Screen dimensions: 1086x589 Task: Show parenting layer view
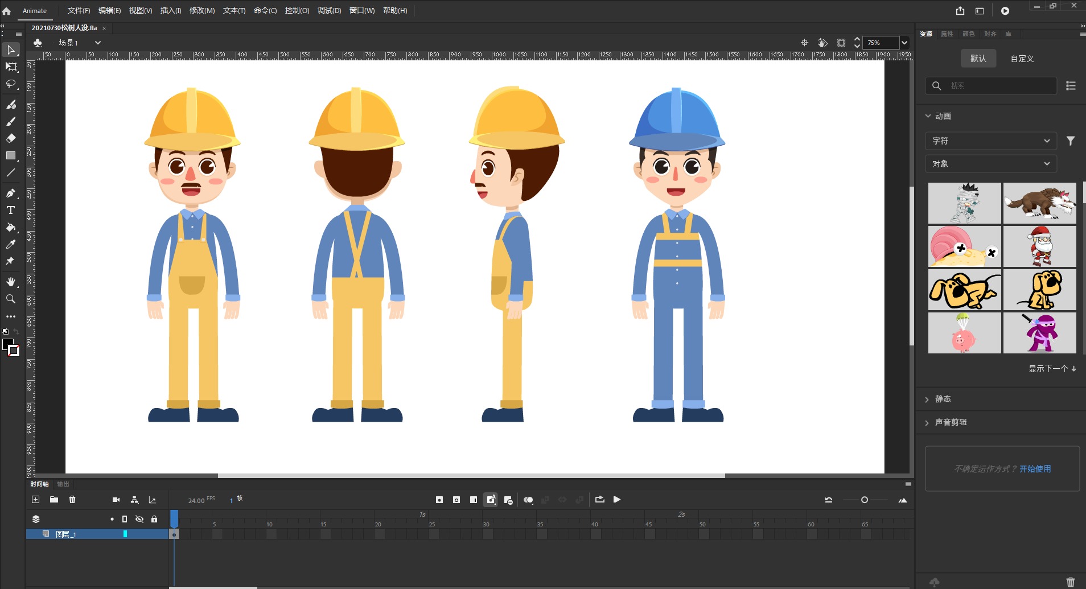tap(134, 500)
